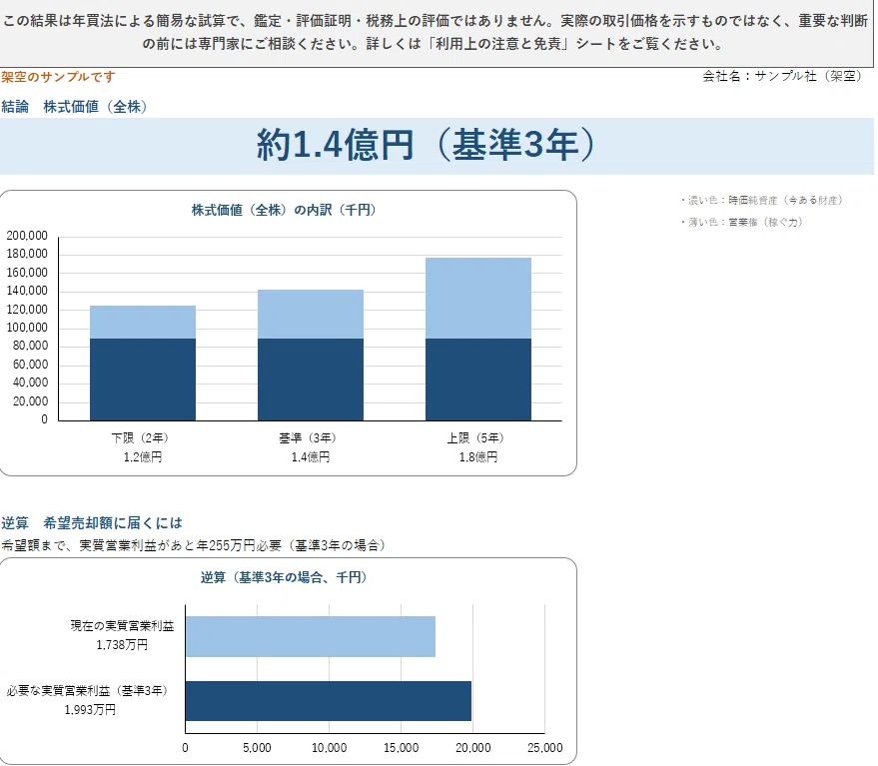Select the light blue bar segment for 下限（2年）
The image size is (878, 766).
pos(143,322)
